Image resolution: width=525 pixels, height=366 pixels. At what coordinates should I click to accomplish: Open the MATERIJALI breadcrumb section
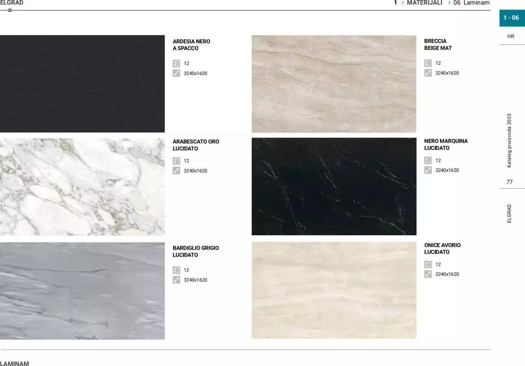point(425,3)
